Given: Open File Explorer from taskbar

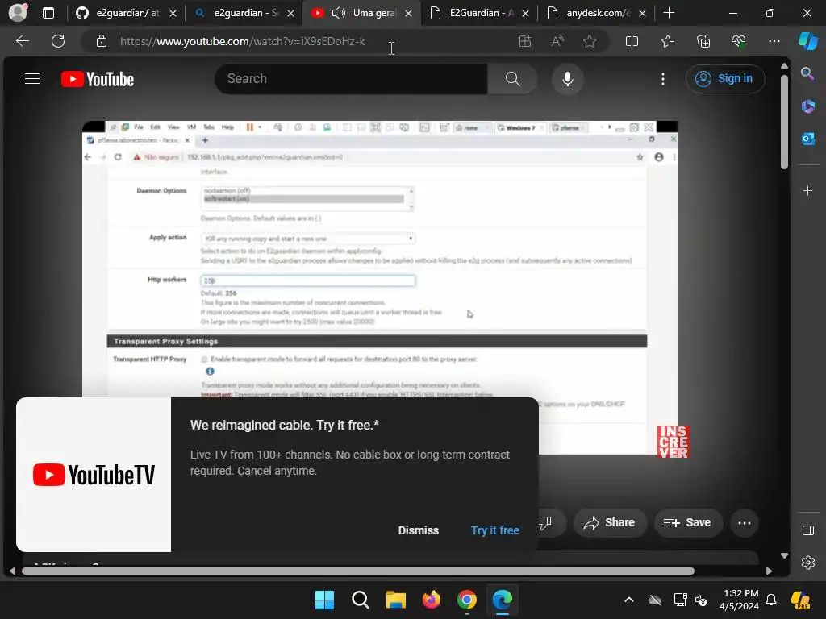Looking at the screenshot, I should coord(395,600).
